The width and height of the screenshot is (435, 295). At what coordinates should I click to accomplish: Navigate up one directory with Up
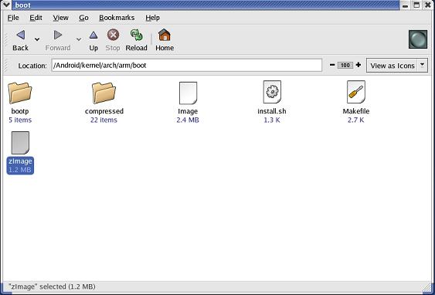click(x=93, y=40)
